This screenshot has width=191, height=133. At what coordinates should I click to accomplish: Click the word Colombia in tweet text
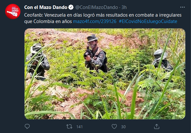coord(44,21)
